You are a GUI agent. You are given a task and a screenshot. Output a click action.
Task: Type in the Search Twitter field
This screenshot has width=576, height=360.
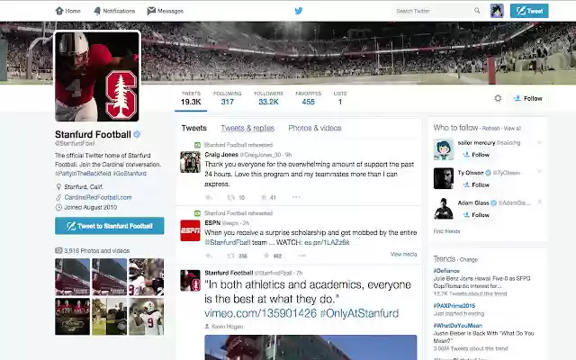pos(434,11)
